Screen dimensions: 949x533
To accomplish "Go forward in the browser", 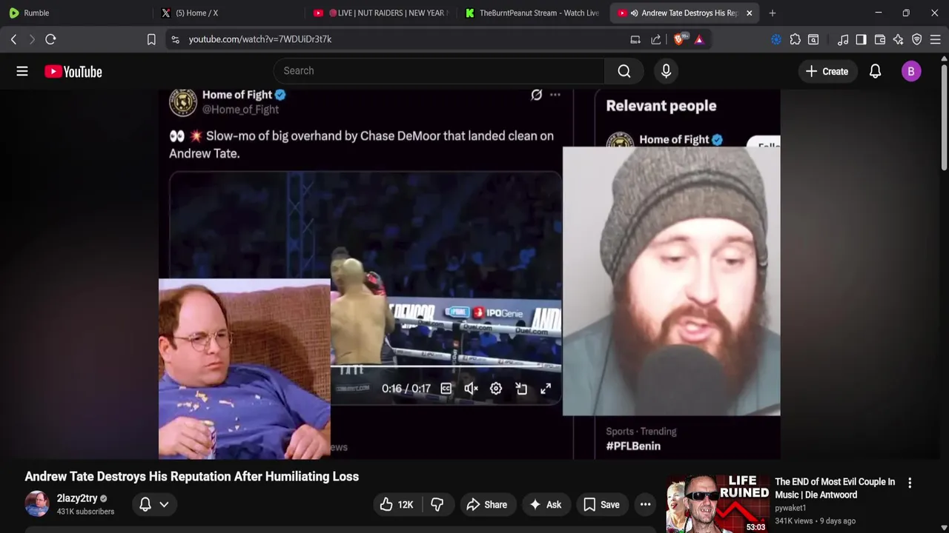I will pyautogui.click(x=32, y=39).
